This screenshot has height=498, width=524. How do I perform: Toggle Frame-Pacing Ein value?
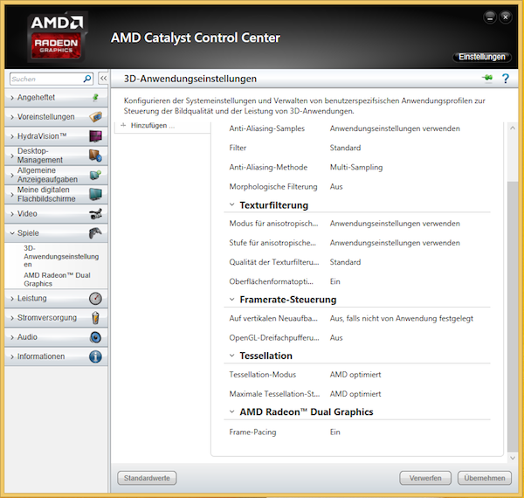[334, 432]
